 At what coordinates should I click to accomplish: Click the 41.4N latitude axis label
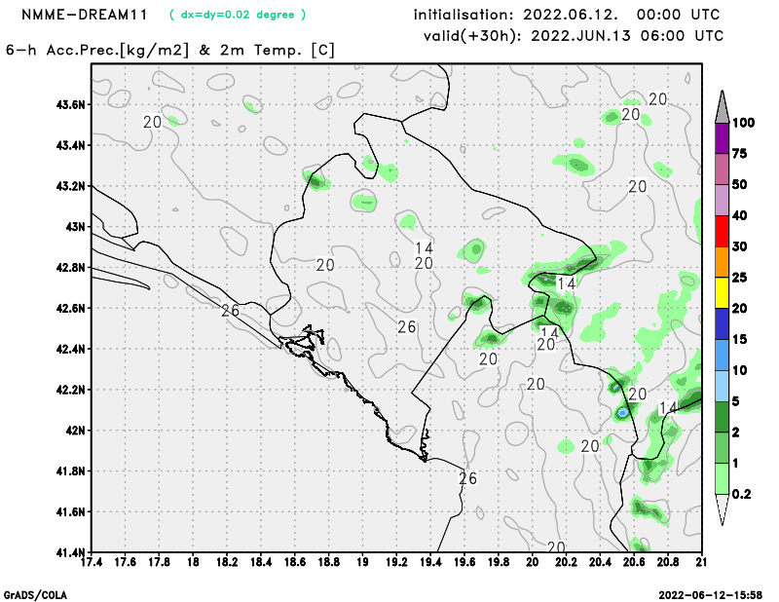70,552
